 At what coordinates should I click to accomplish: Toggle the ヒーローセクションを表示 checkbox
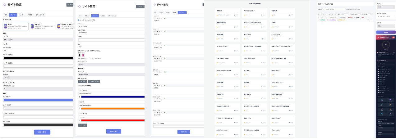[78, 20]
